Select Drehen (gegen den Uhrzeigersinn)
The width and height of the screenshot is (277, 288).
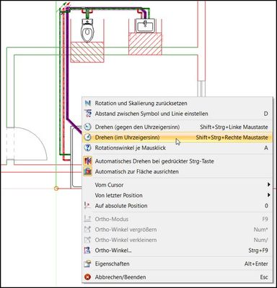[x=177, y=127]
